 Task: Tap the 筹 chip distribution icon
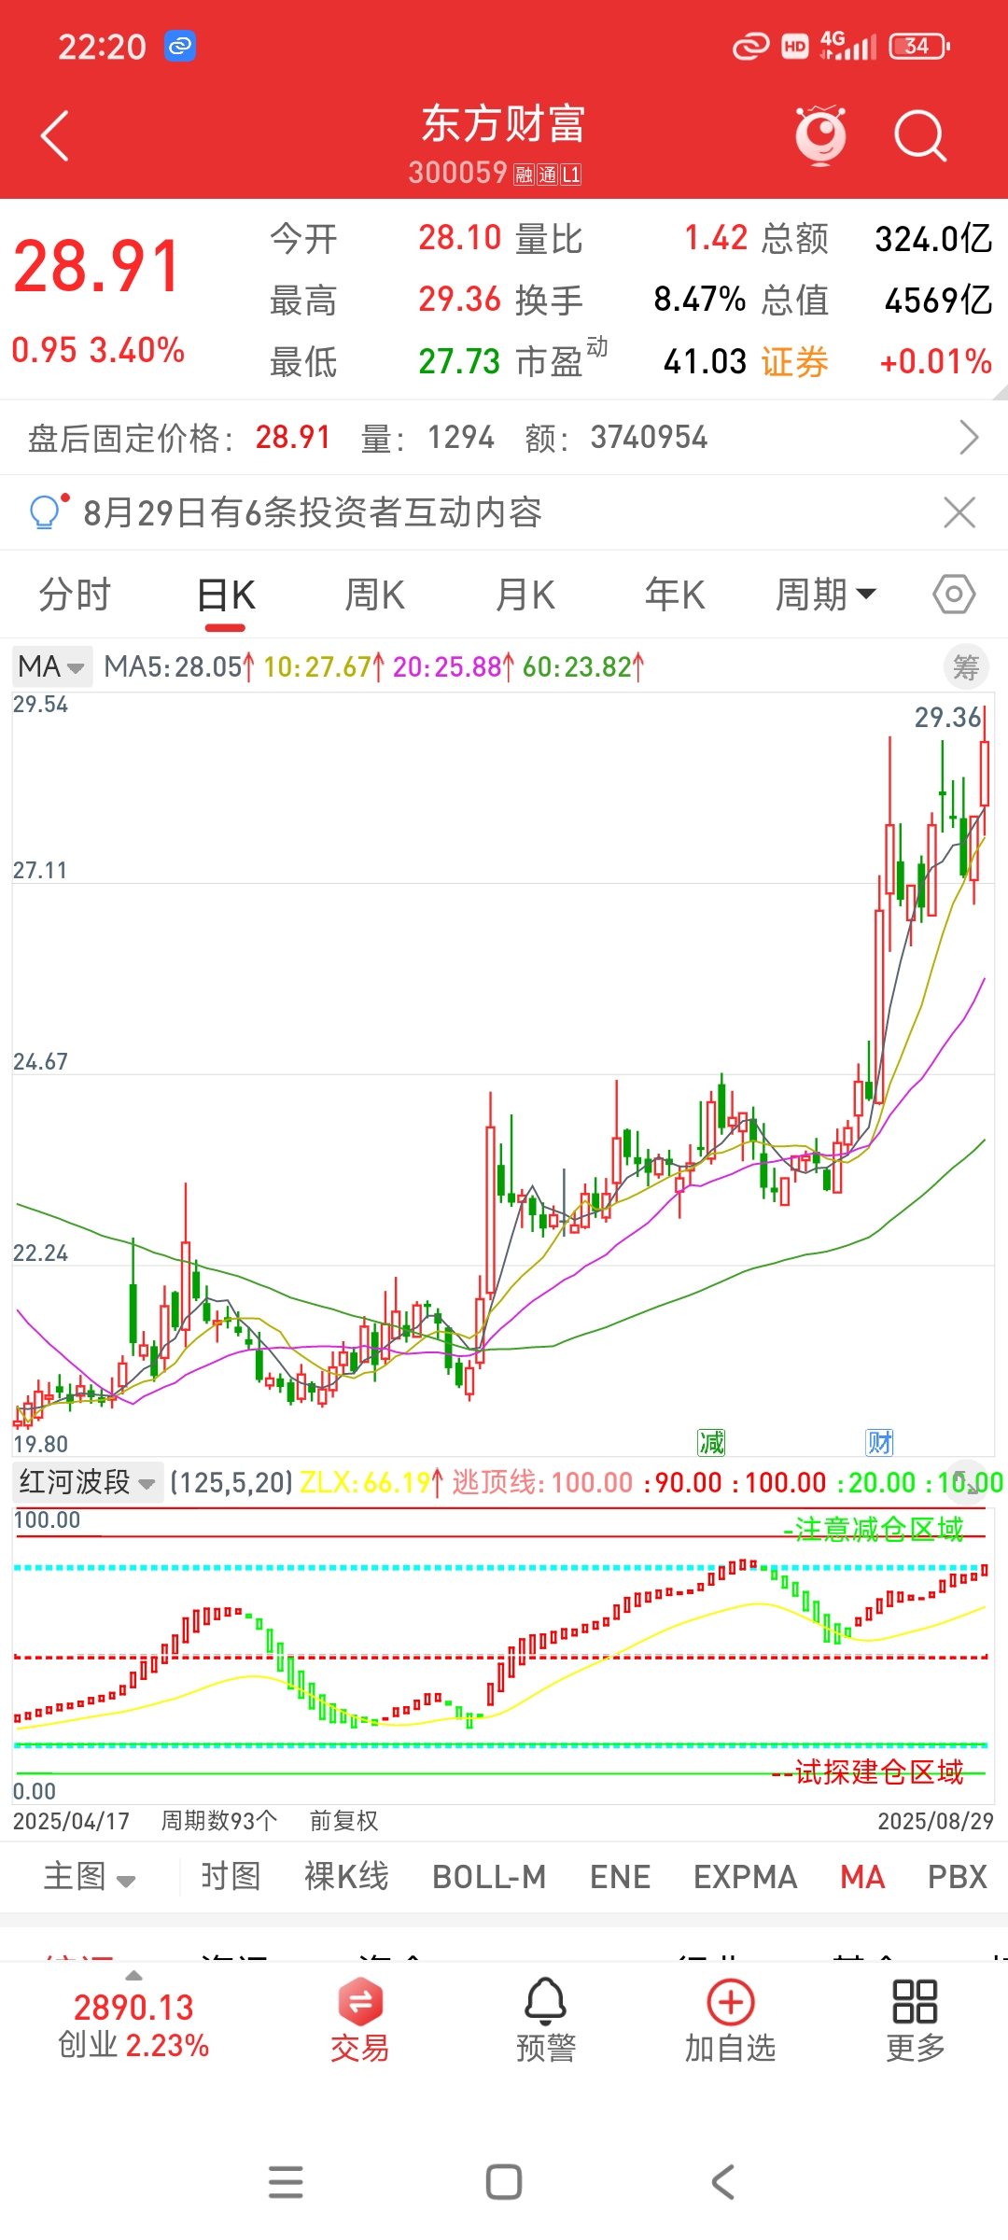(x=966, y=666)
